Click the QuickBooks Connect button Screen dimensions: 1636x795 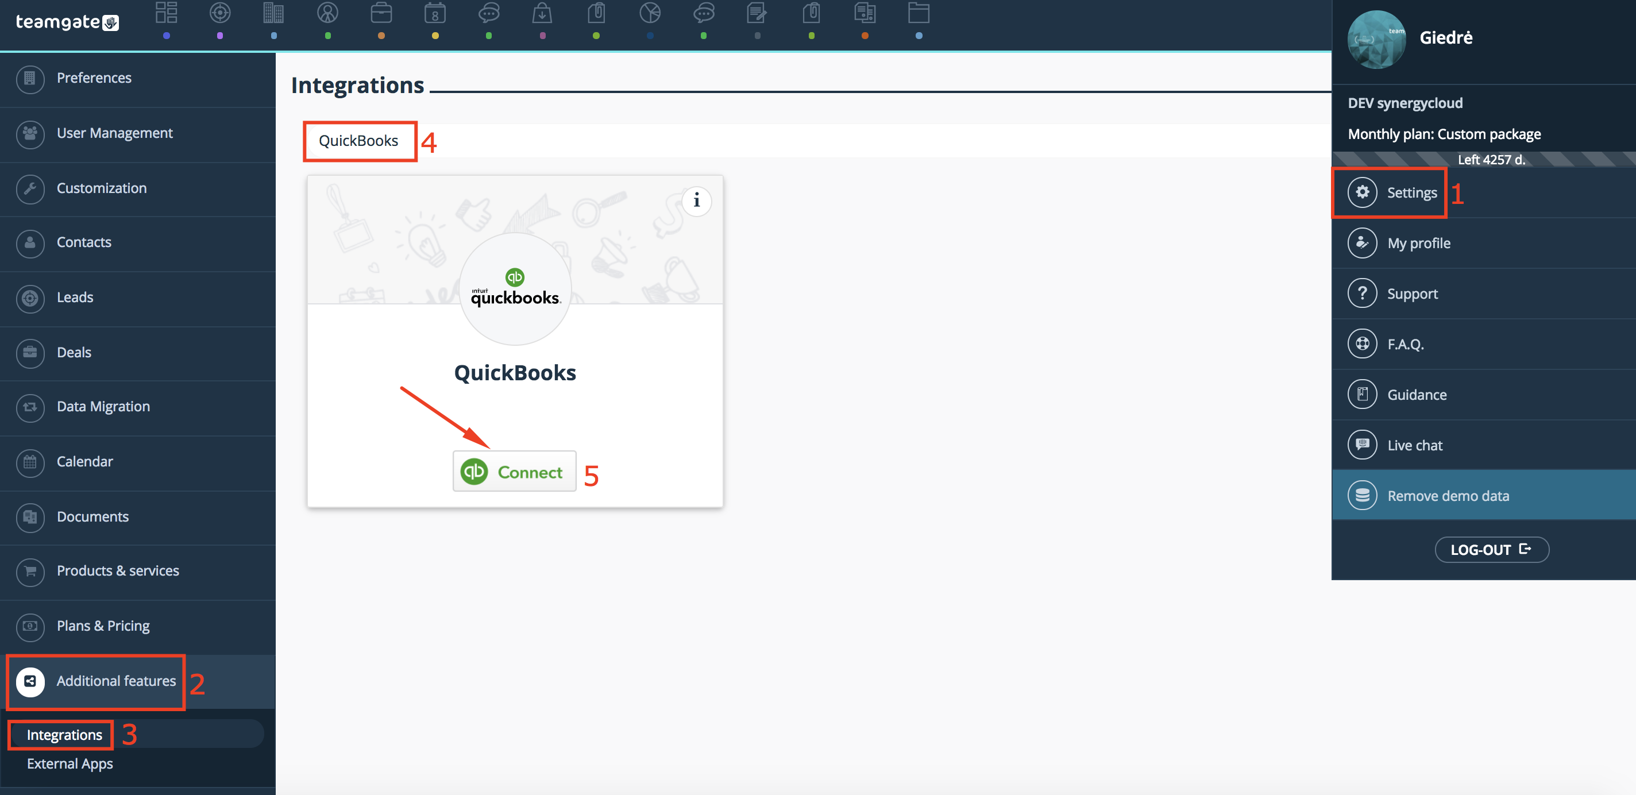coord(515,472)
